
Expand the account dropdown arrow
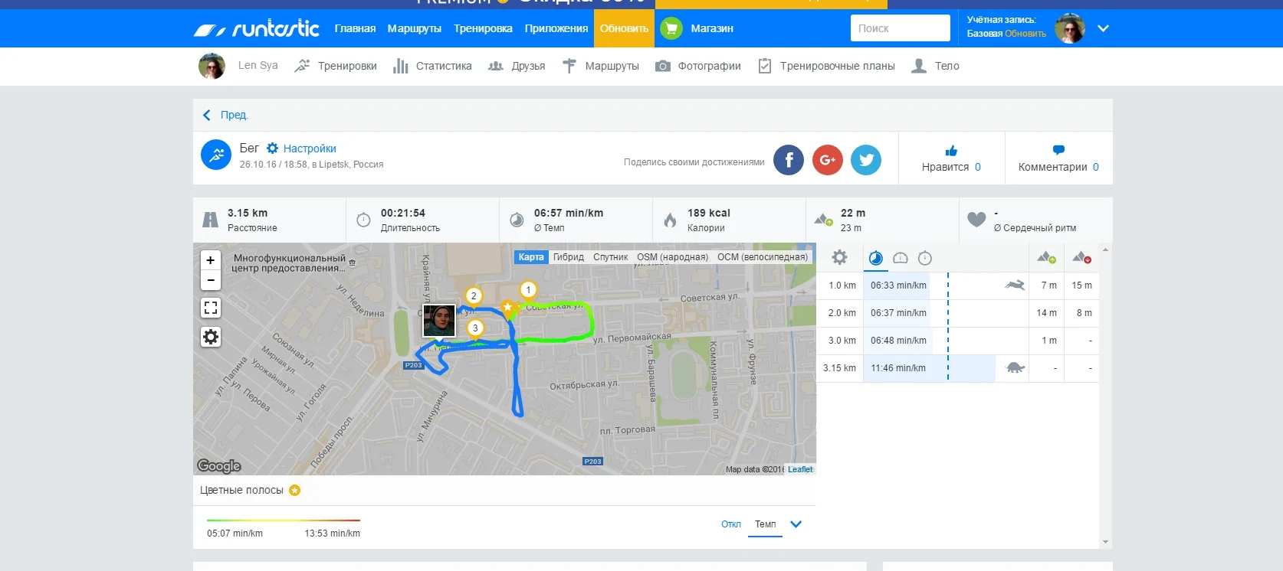(1103, 28)
